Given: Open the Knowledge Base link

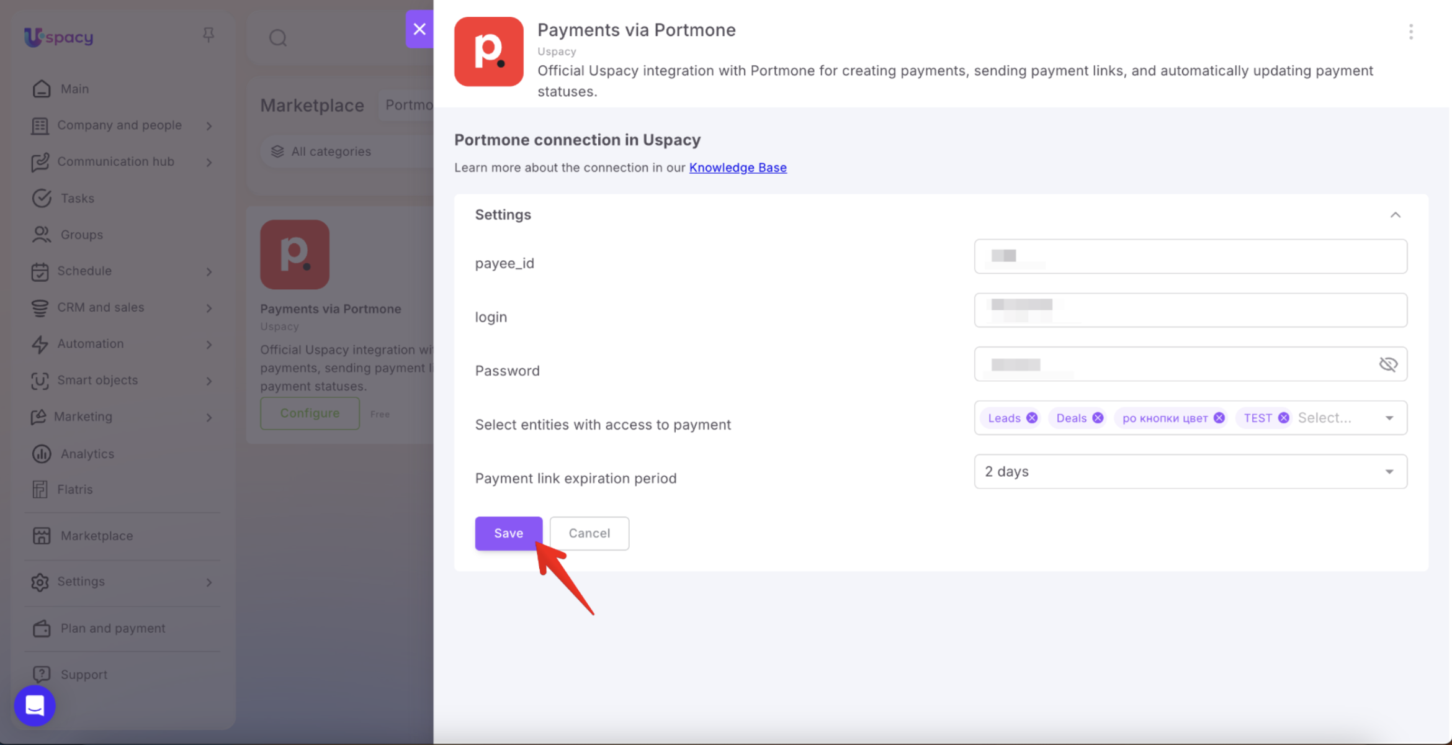Looking at the screenshot, I should [738, 168].
